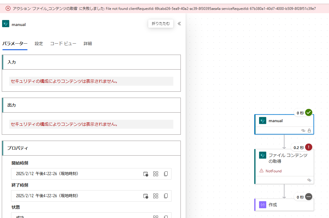Screen dimensions: 329x218
Task: Copy the 終了時刻 value with the copy icon
Action: (x=166, y=196)
